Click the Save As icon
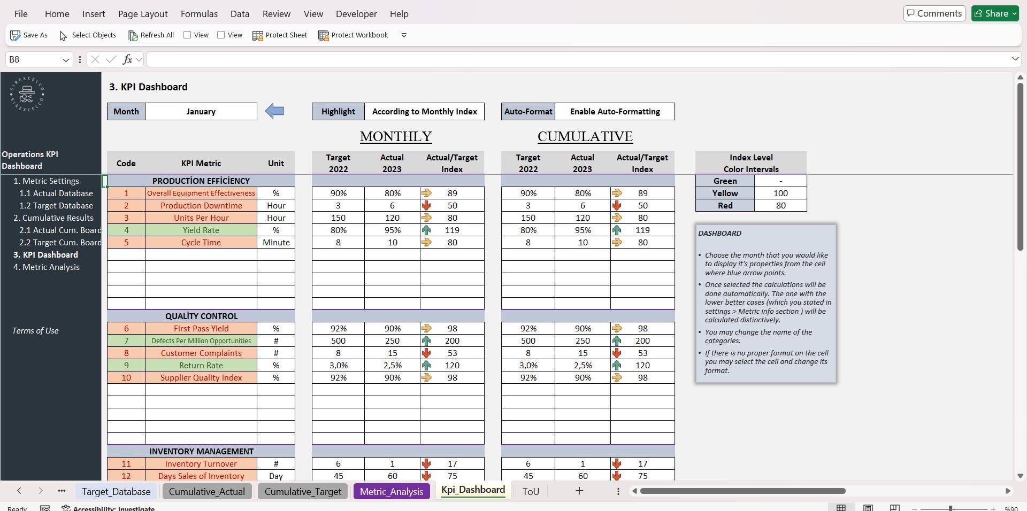 click(x=15, y=35)
